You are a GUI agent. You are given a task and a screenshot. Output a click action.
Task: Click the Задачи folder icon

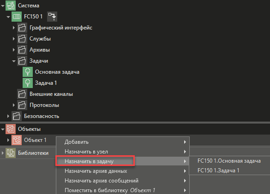pyautogui.click(x=22, y=61)
